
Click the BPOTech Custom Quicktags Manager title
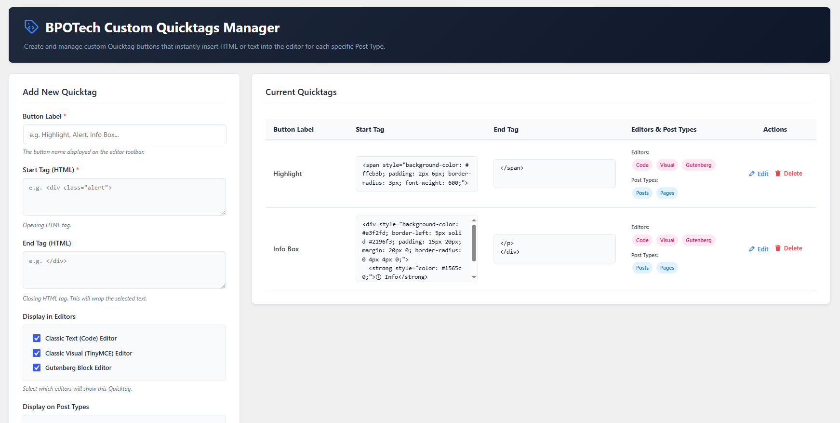[162, 27]
